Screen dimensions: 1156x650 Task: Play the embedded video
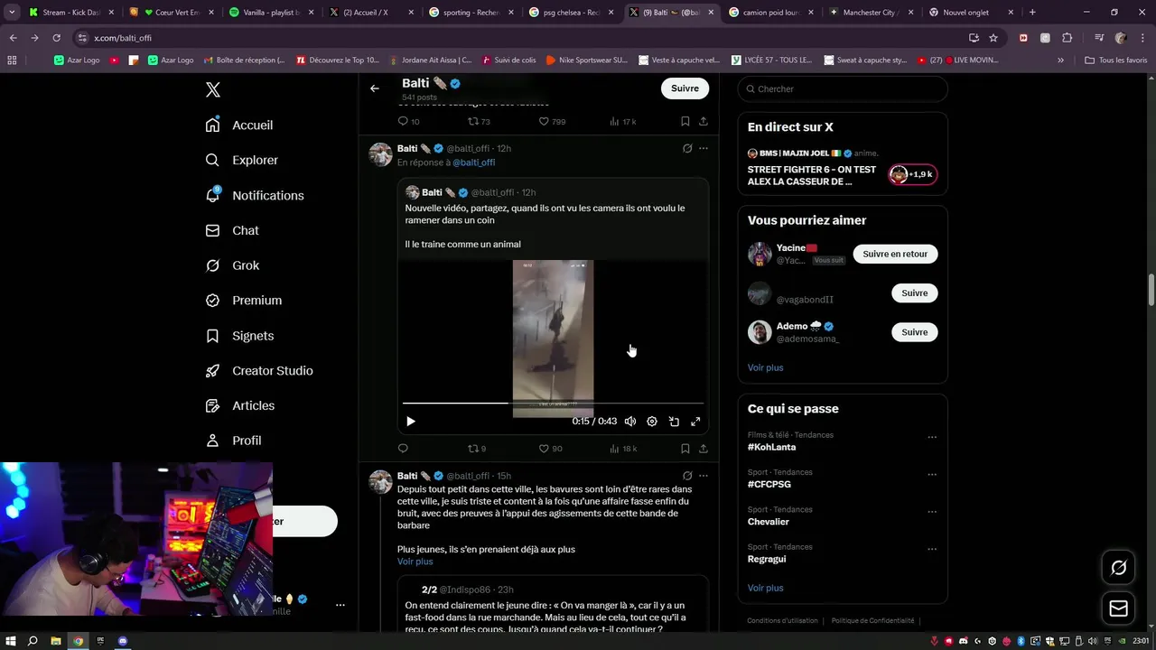point(411,422)
